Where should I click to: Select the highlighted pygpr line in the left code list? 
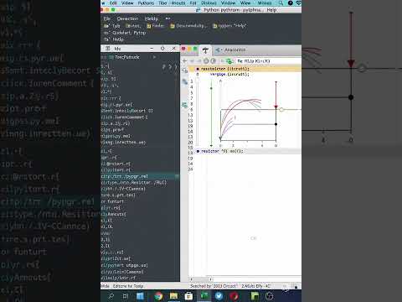pyautogui.click(x=140, y=176)
